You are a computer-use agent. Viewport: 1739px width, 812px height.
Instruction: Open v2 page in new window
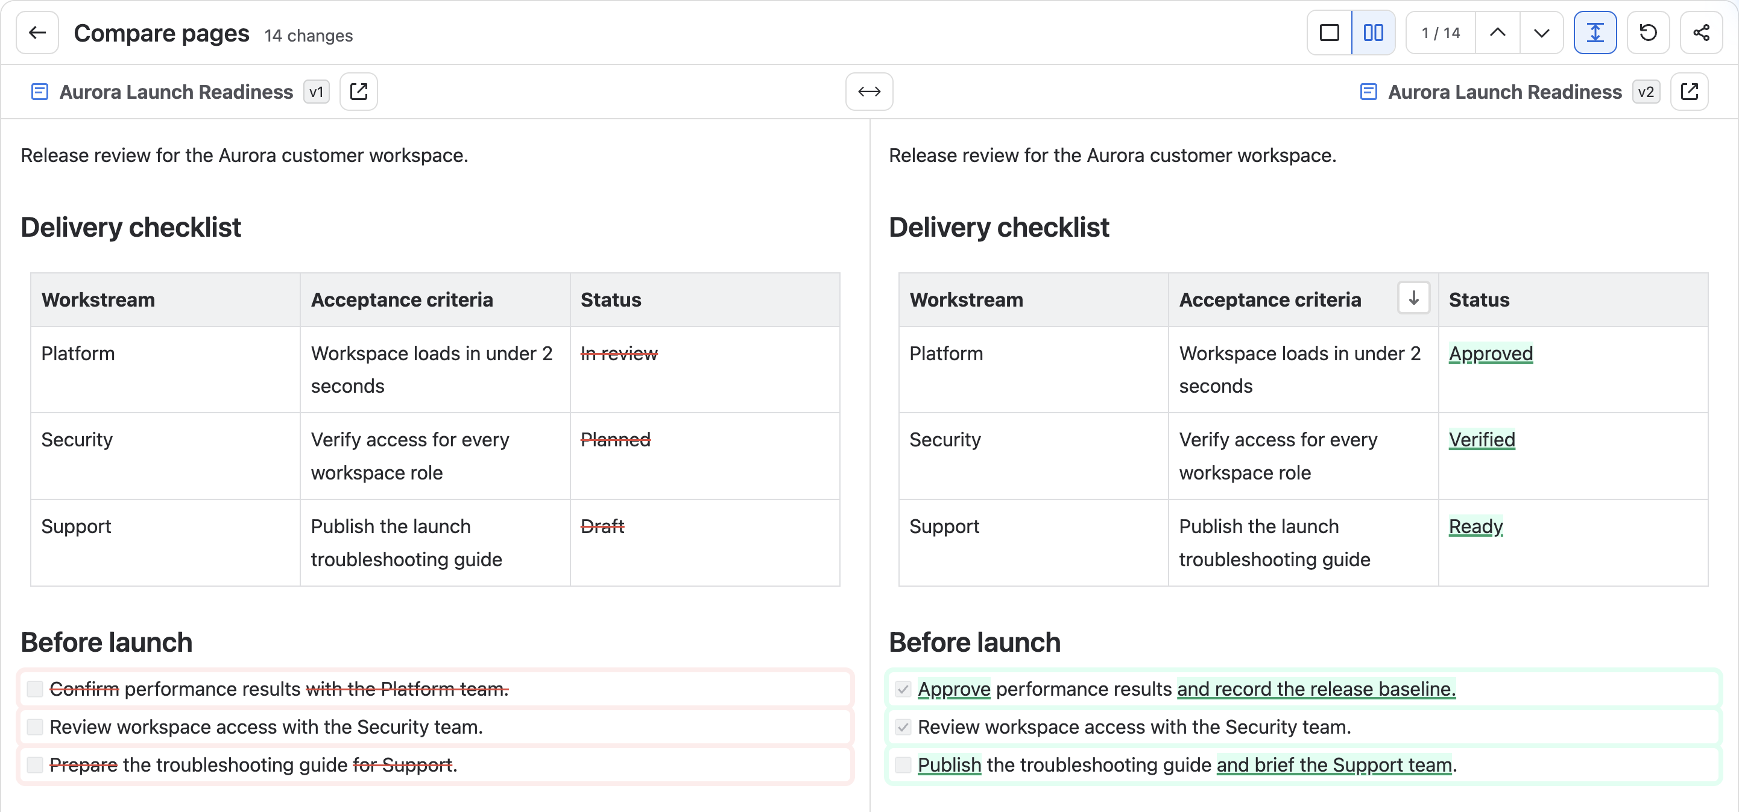click(x=1689, y=92)
